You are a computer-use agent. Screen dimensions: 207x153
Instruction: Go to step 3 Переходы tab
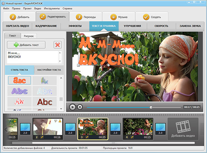(x=86, y=17)
